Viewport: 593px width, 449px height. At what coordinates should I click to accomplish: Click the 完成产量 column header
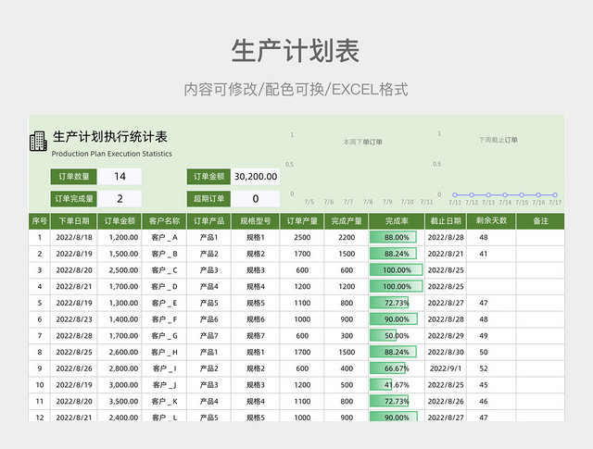point(347,221)
